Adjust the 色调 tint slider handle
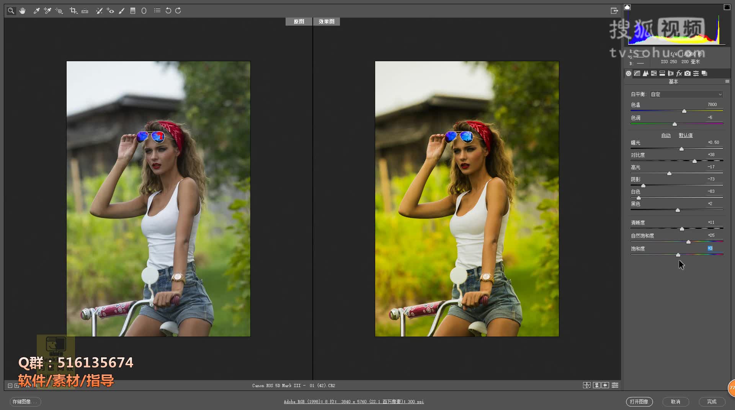Image resolution: width=735 pixels, height=410 pixels. coord(675,124)
